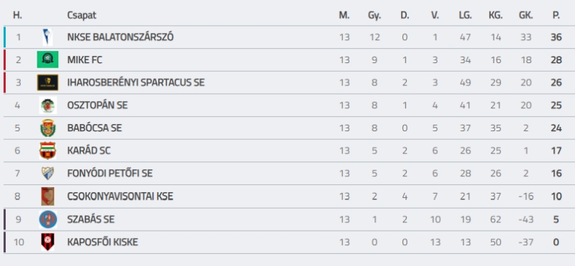Viewport: 575px width, 266px height.
Task: Click the Gy. wins column header
Action: click(x=374, y=15)
